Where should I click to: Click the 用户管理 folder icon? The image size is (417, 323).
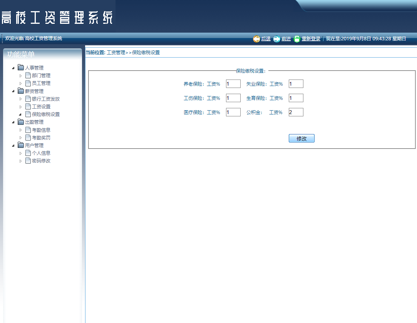(21, 145)
